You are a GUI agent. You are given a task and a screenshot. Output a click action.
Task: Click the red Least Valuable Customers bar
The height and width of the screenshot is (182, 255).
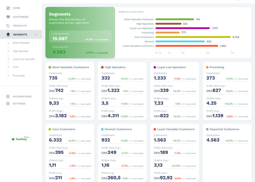point(187,46)
